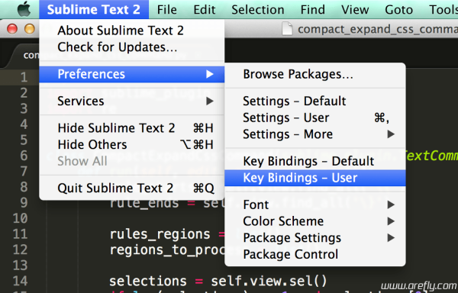
Task: Click line number 4 in gutter
Action: pos(24,124)
